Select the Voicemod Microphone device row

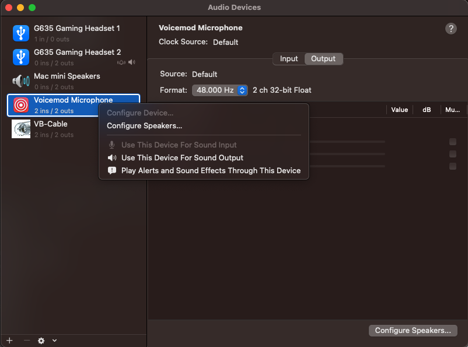click(x=74, y=105)
